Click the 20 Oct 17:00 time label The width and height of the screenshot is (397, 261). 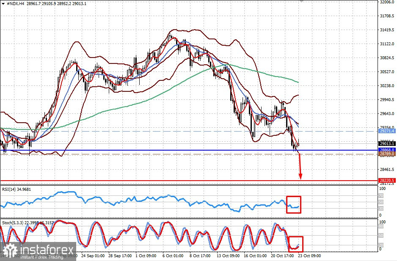point(282,256)
